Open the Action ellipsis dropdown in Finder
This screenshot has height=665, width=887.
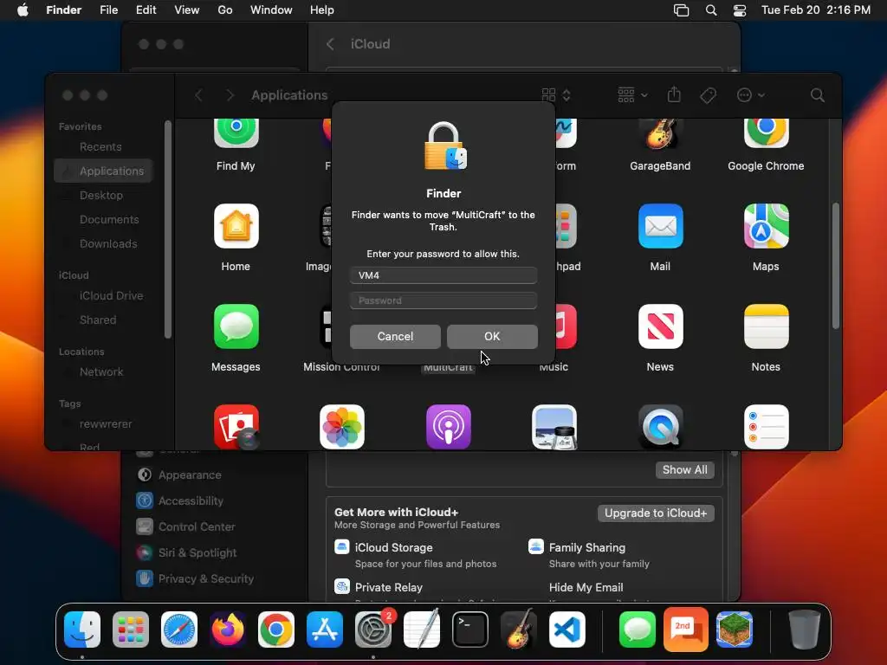pos(751,95)
